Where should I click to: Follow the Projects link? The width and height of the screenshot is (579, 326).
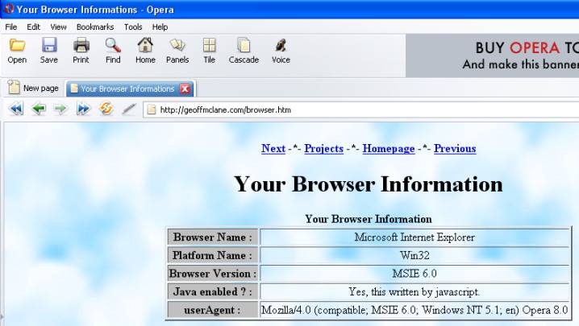[x=323, y=149]
